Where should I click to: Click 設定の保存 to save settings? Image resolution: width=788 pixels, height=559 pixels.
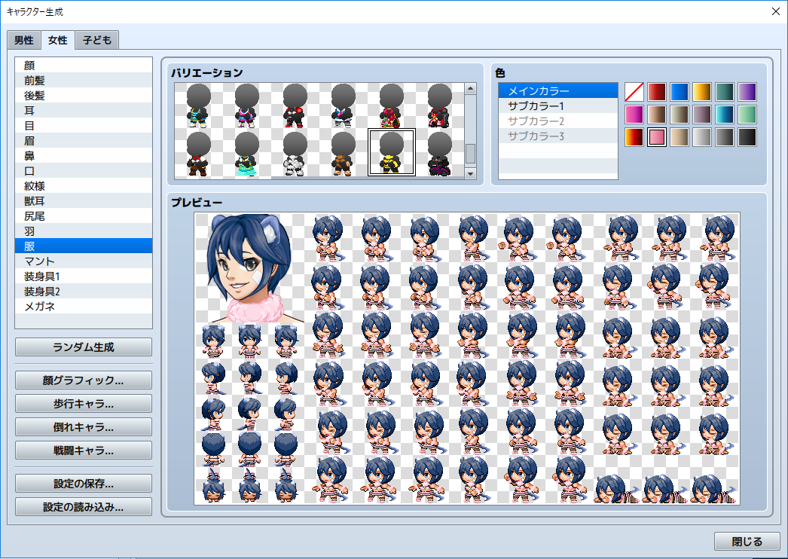point(83,483)
